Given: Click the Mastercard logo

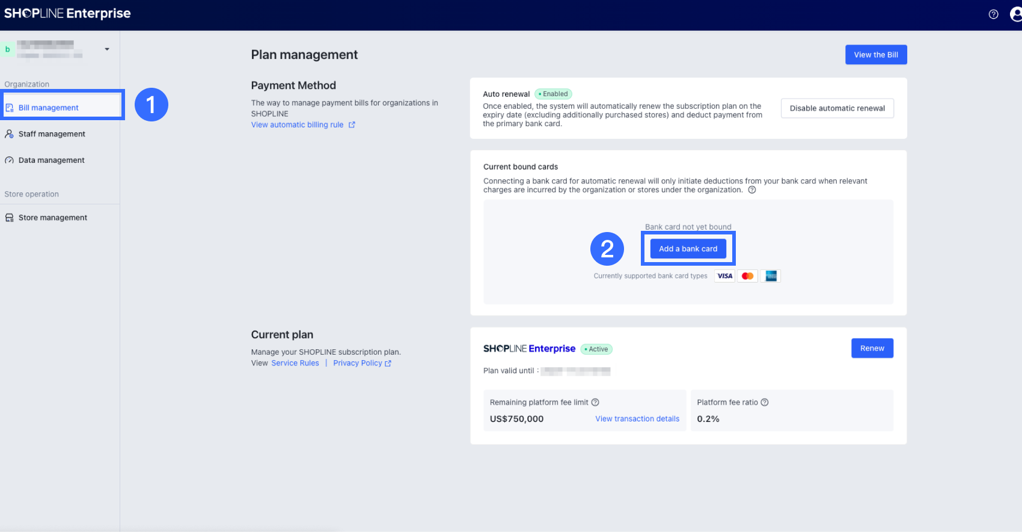Looking at the screenshot, I should click(747, 276).
